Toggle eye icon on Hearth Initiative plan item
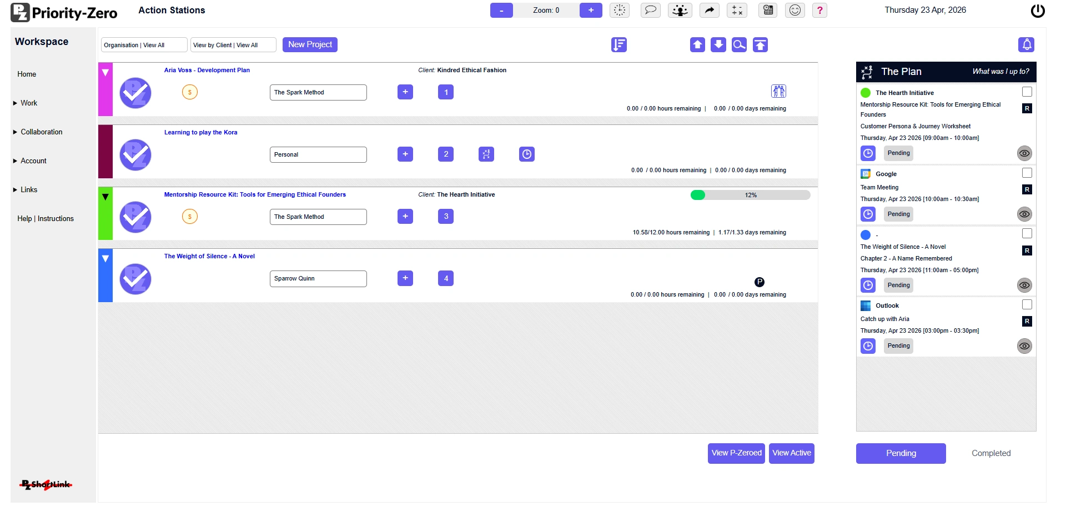This screenshot has height=506, width=1066. click(x=1024, y=153)
